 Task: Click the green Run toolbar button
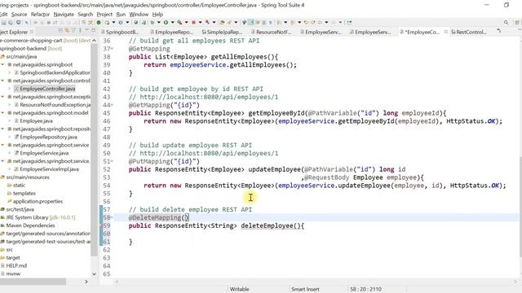coord(166,23)
